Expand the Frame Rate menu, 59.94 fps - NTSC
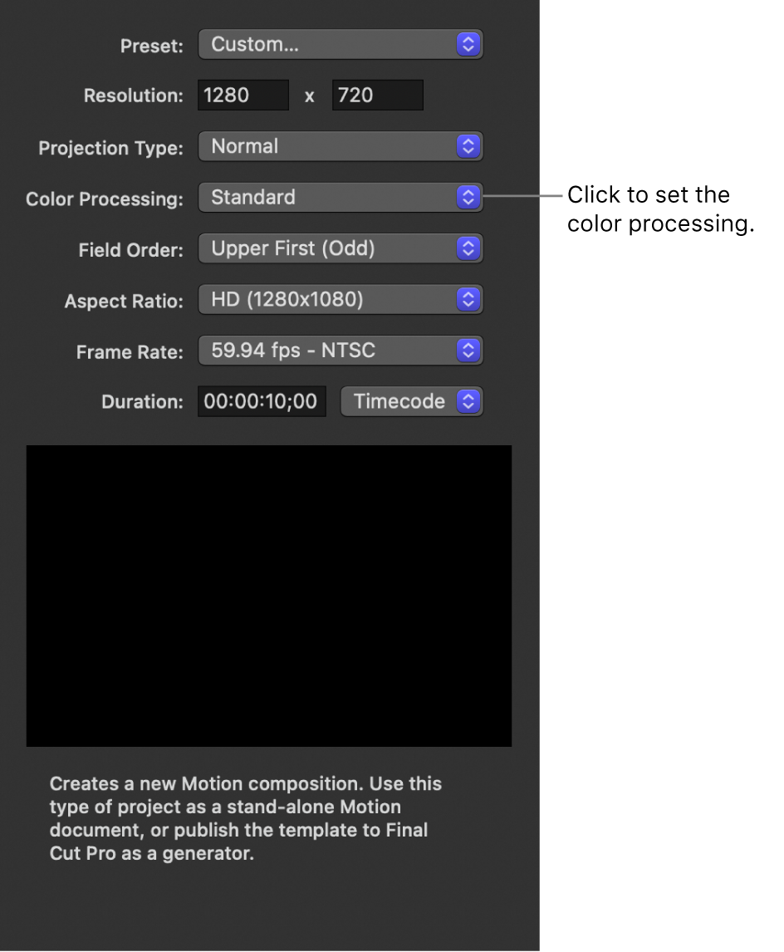Viewport: 784px width, 952px height. click(x=340, y=351)
